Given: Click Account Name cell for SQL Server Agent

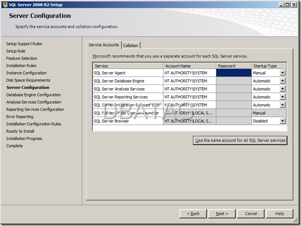Looking at the screenshot, I should coord(190,73).
